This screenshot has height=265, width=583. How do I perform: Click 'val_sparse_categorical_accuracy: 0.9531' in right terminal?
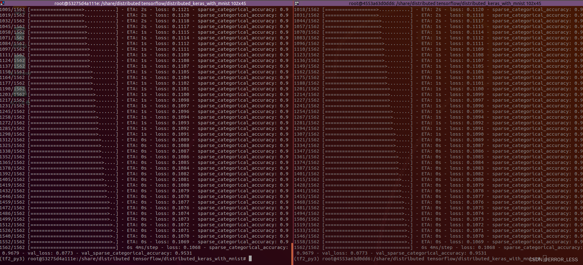click(x=431, y=253)
